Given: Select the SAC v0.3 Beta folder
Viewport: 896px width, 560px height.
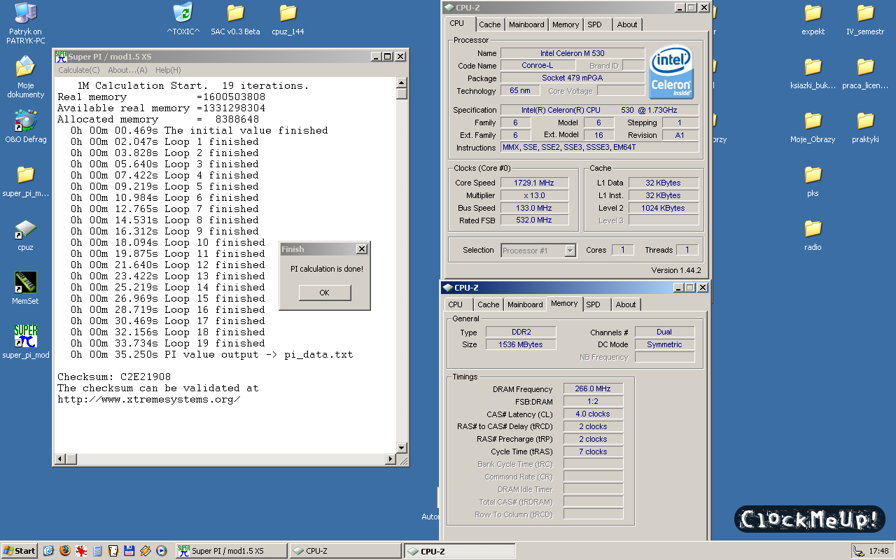Looking at the screenshot, I should tap(235, 19).
